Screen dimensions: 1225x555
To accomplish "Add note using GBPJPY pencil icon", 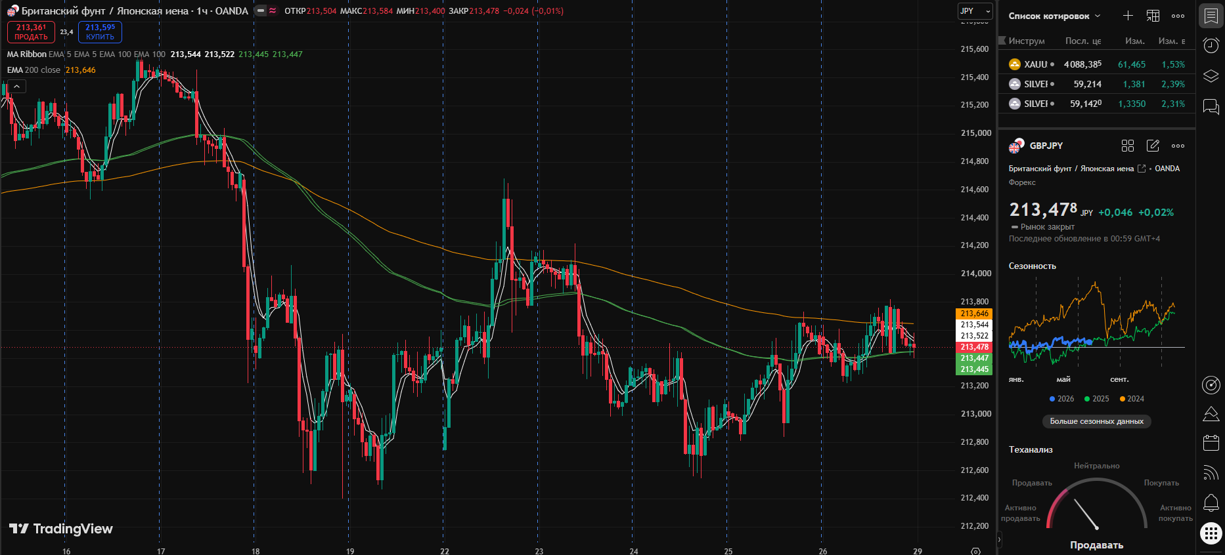I will tap(1153, 146).
